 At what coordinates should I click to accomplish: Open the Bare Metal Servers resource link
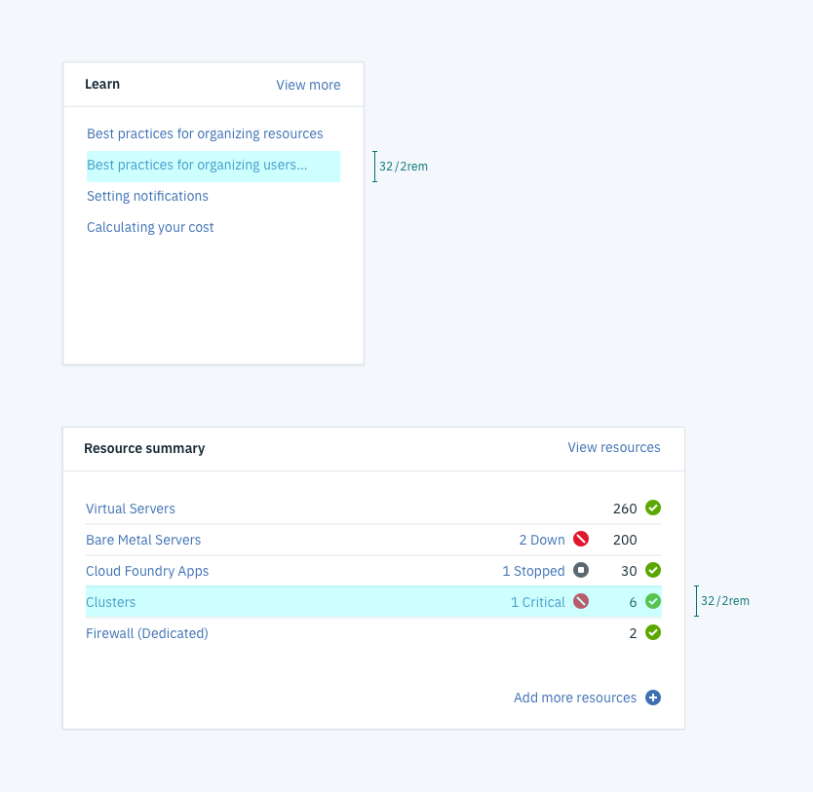point(143,540)
